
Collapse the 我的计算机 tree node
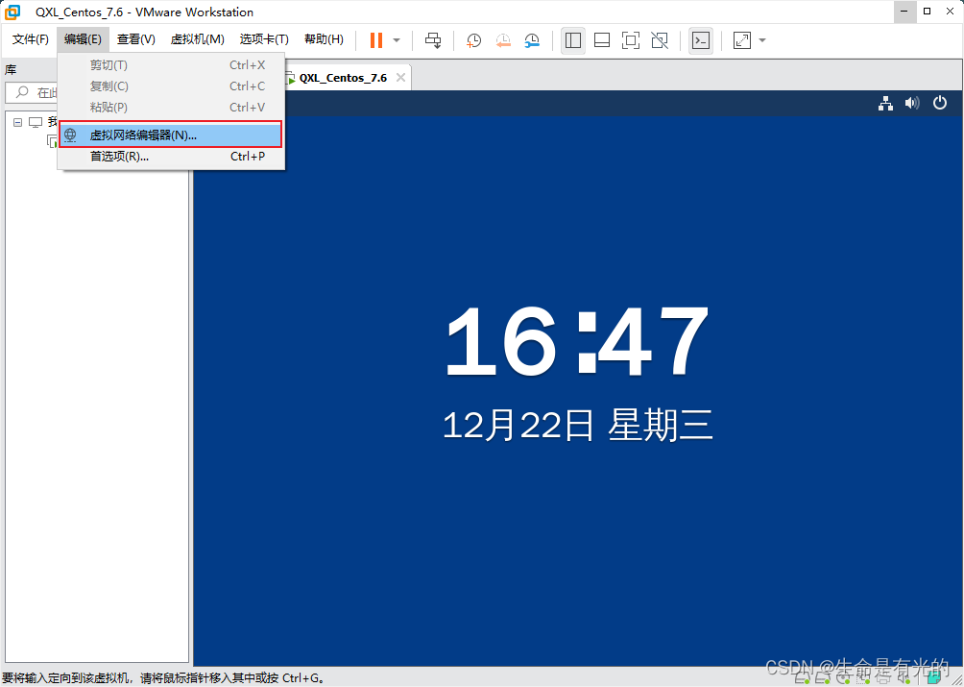coord(16,122)
